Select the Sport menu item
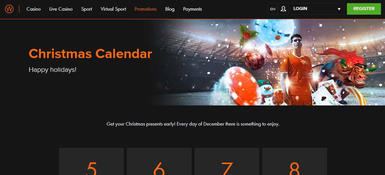Screen dimensions: 385x175 click(x=87, y=9)
